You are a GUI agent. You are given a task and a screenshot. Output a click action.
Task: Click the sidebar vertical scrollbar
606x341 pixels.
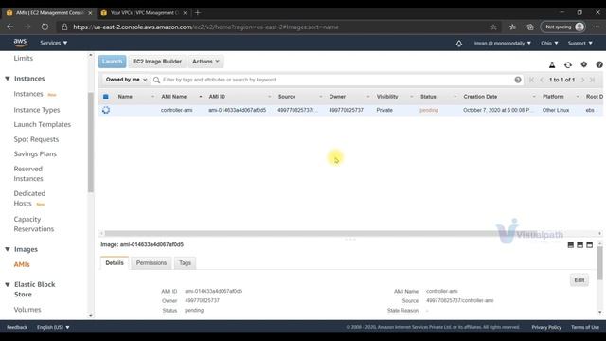pos(91,142)
